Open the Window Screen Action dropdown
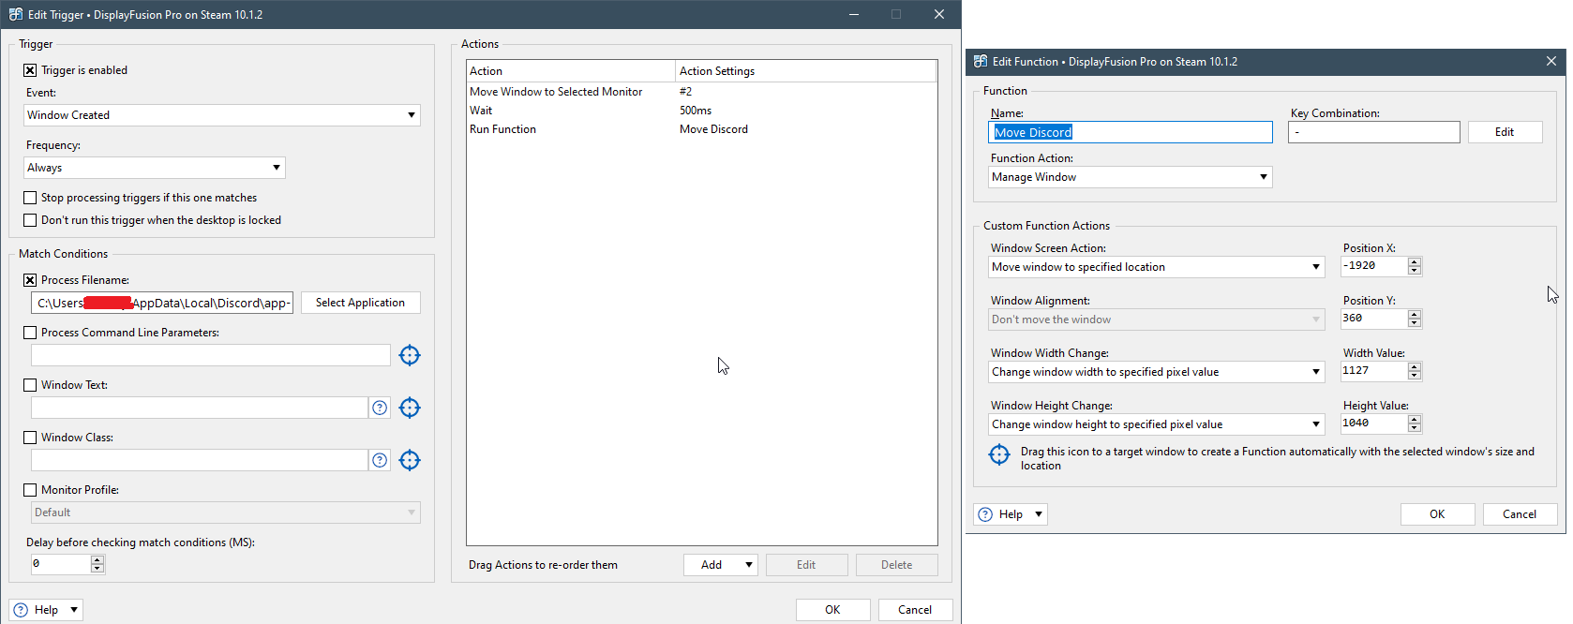 (1157, 267)
